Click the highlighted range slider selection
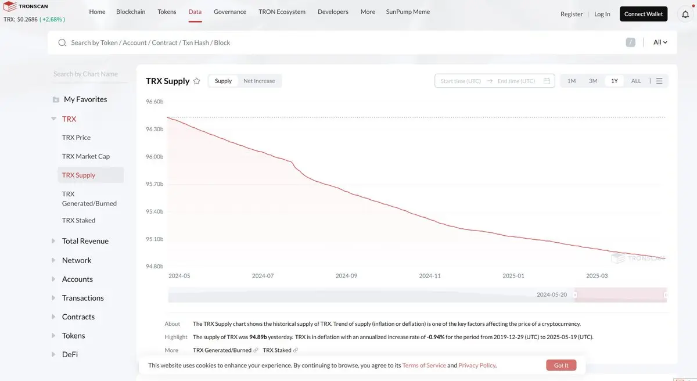 620,295
